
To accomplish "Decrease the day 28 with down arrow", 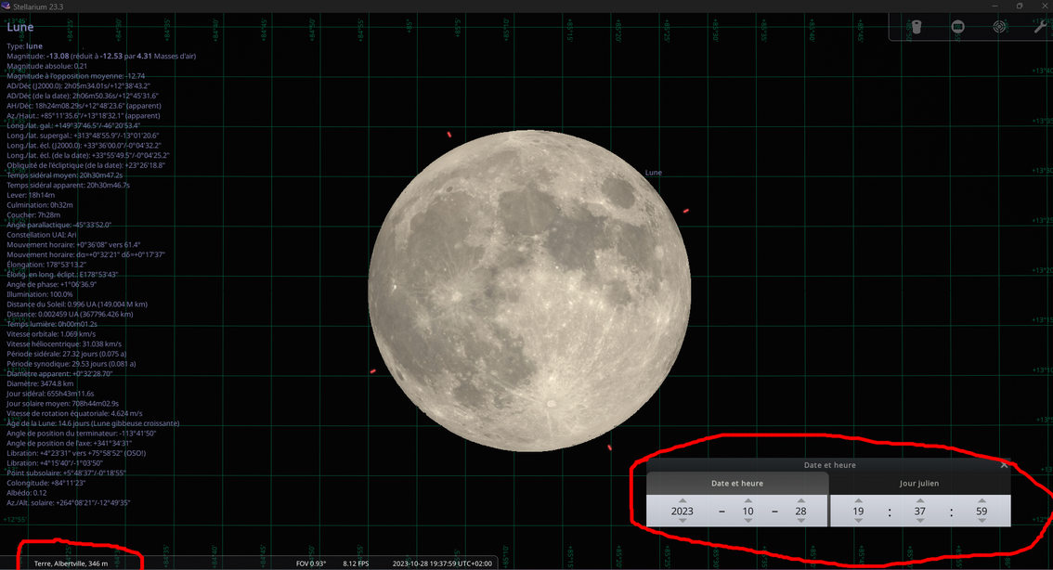I will point(800,521).
